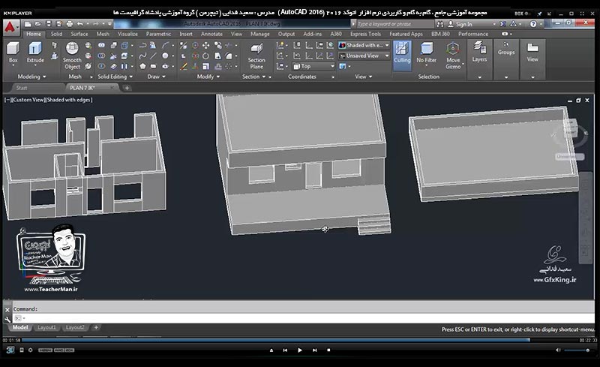Click the Undo arrow icon

(x=80, y=24)
